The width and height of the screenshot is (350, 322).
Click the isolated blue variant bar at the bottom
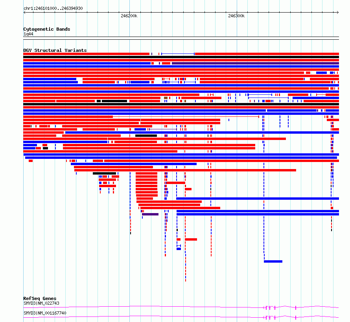tap(273, 261)
